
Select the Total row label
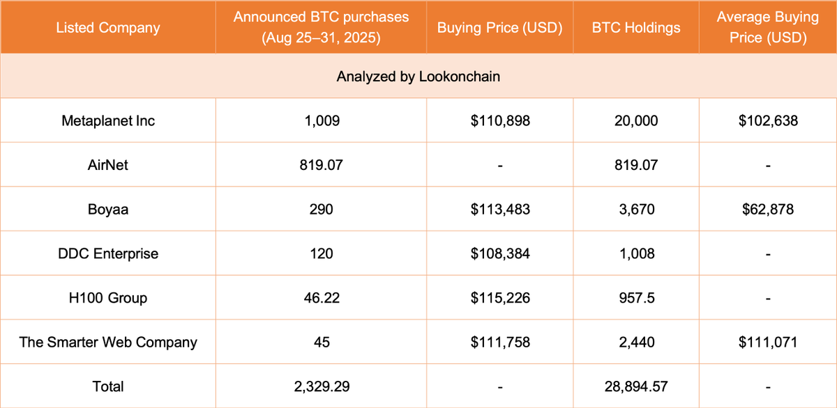[107, 386]
